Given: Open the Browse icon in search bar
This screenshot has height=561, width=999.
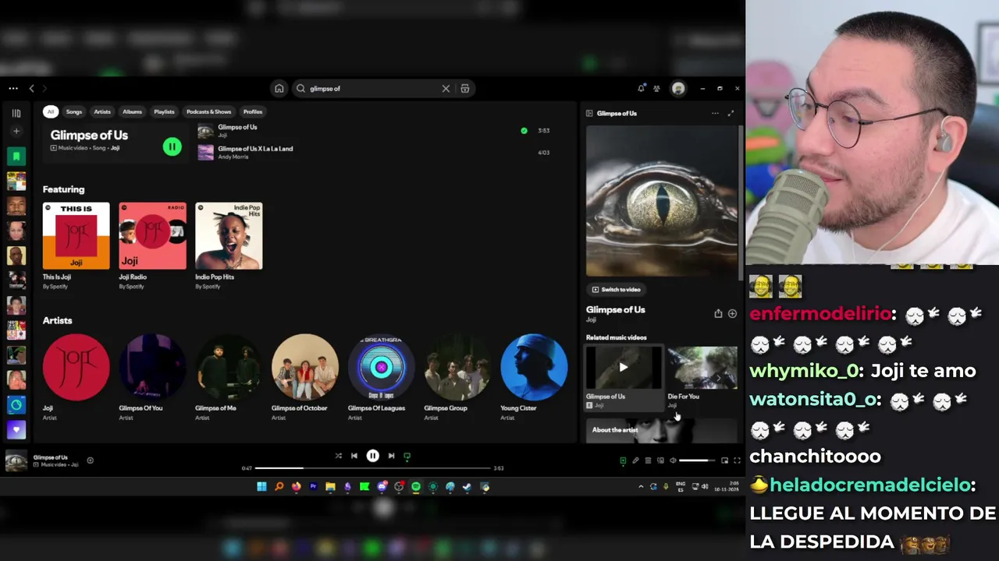Looking at the screenshot, I should click(465, 89).
